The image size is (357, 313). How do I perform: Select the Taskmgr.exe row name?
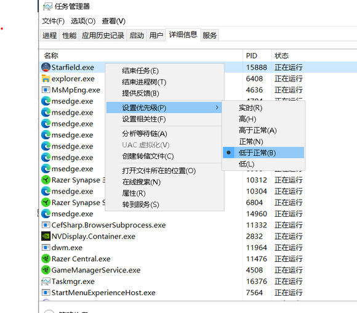click(73, 282)
